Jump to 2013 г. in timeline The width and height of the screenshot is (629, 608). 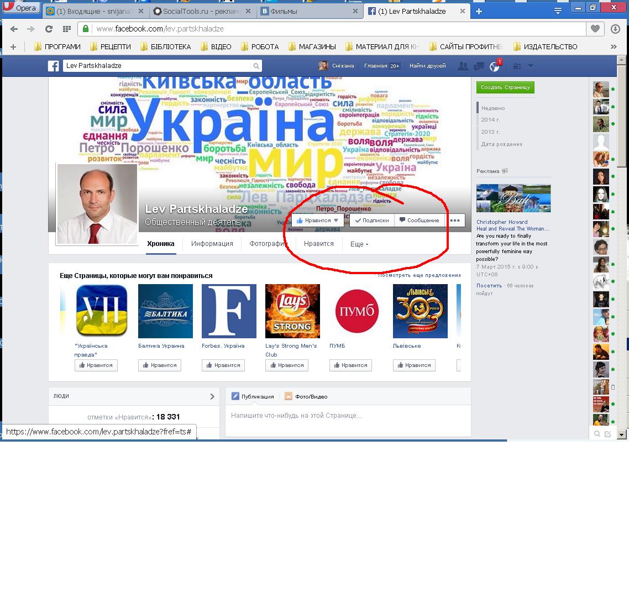point(491,132)
